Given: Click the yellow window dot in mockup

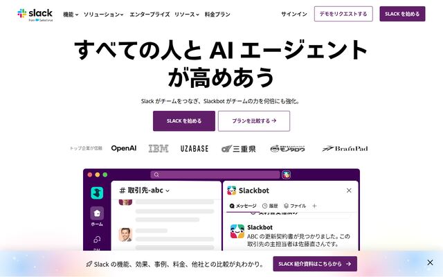Looking at the screenshot, I should pyautogui.click(x=98, y=175).
